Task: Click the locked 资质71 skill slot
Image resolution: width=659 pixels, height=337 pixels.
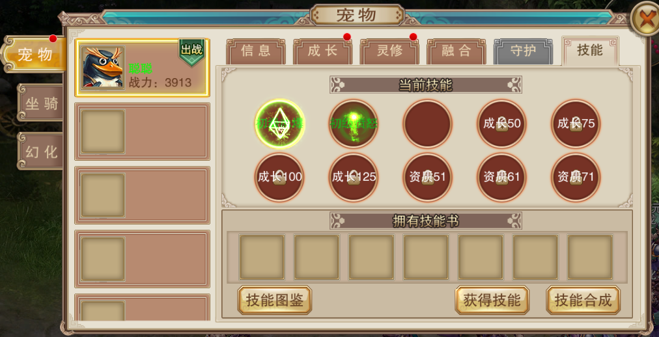Action: pyautogui.click(x=576, y=177)
